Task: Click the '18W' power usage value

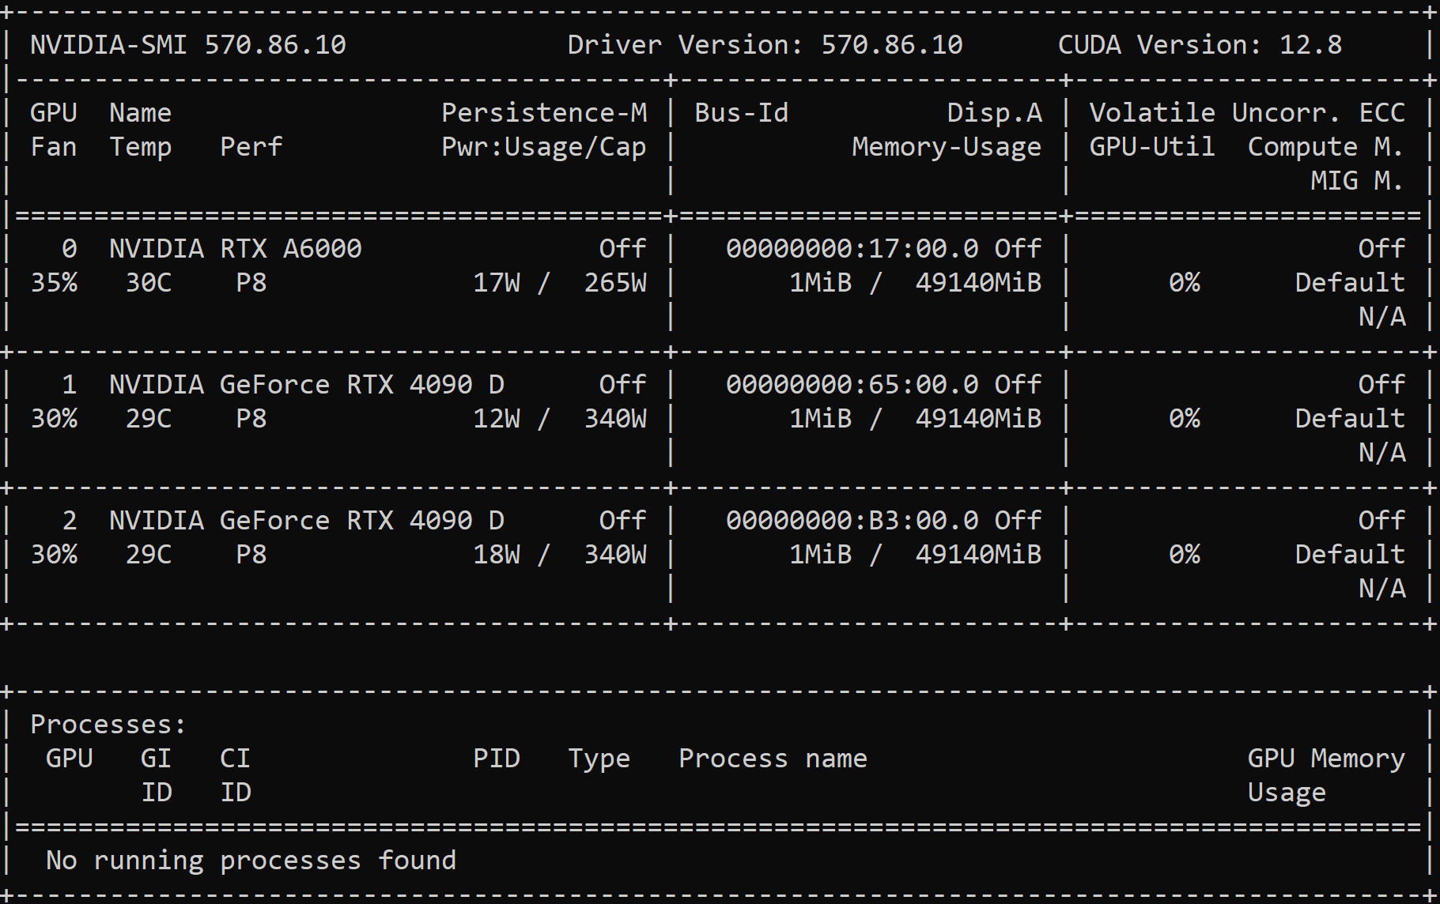Action: coord(497,554)
